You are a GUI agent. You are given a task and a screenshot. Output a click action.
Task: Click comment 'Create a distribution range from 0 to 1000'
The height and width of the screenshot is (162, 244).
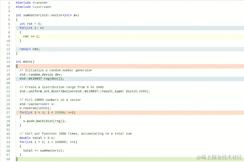(x=62, y=87)
